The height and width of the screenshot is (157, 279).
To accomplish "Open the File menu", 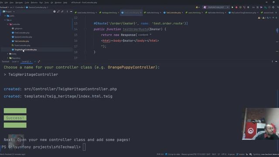I will tap(1, 3).
